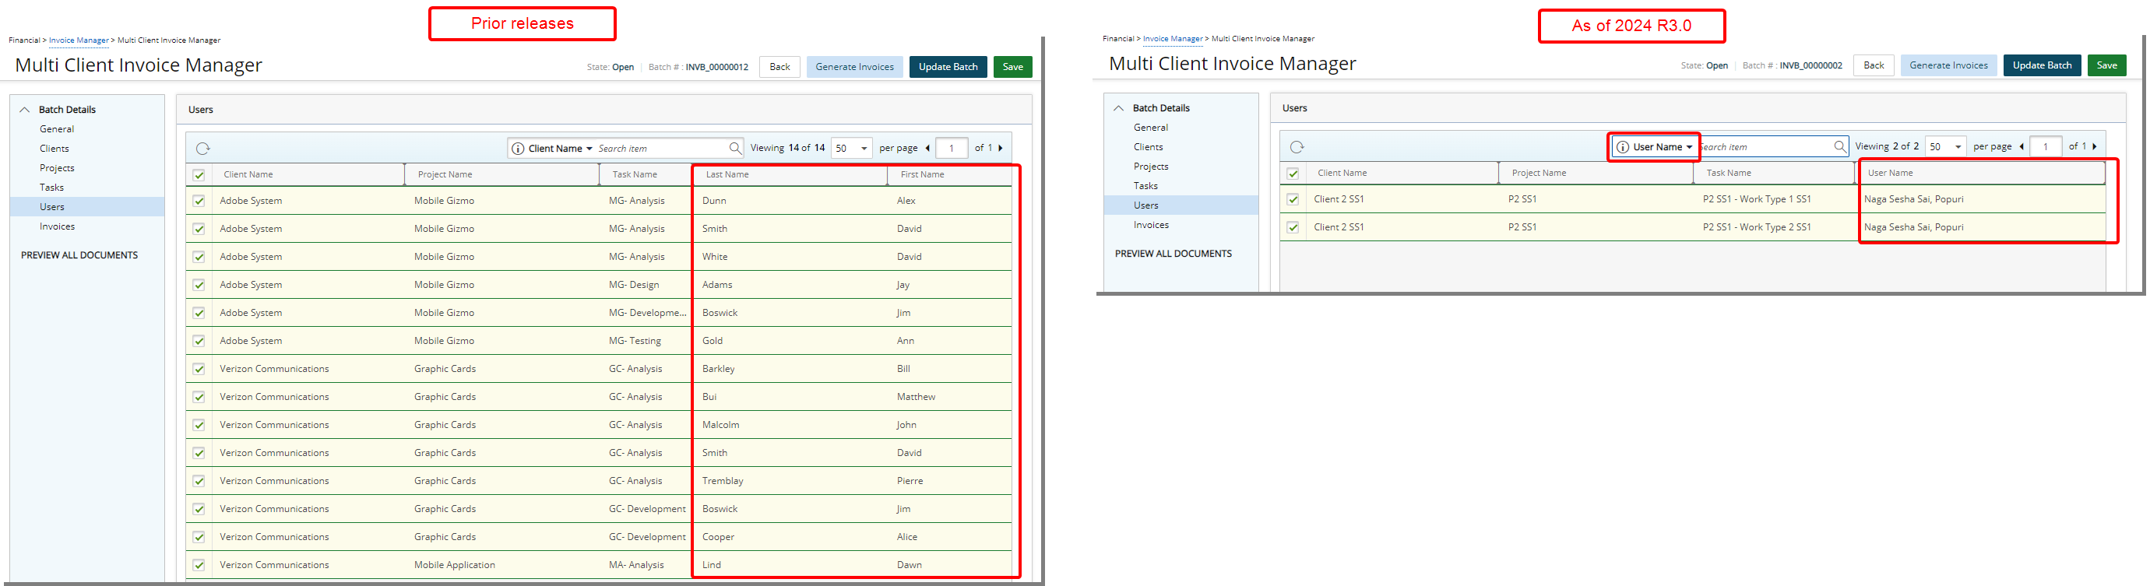Uncheck the P2 SS1 - Work Type 2 SS1 row

click(1293, 226)
